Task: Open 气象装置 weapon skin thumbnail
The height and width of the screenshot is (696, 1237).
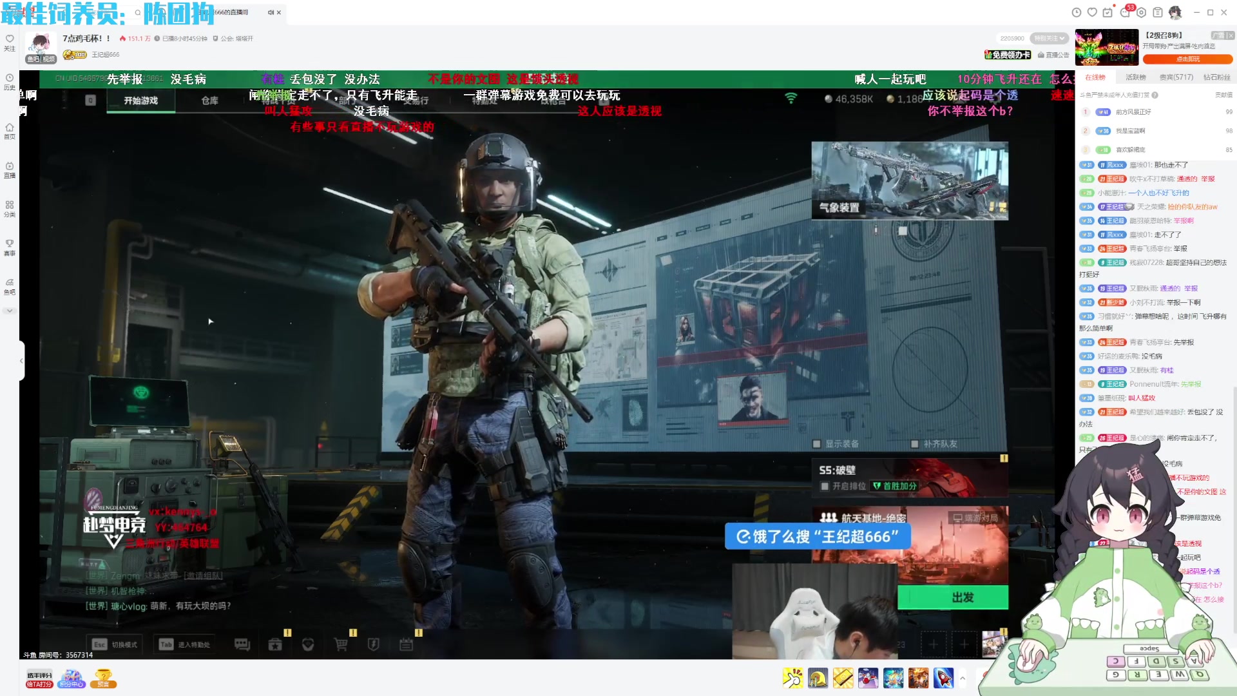Action: [x=910, y=180]
